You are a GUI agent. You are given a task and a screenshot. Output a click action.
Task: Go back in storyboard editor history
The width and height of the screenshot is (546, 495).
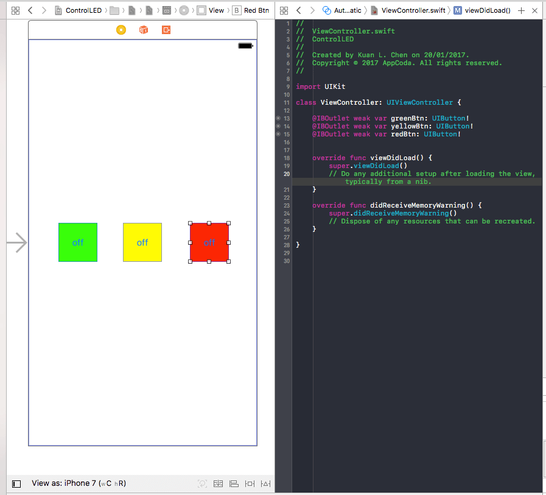[x=30, y=10]
